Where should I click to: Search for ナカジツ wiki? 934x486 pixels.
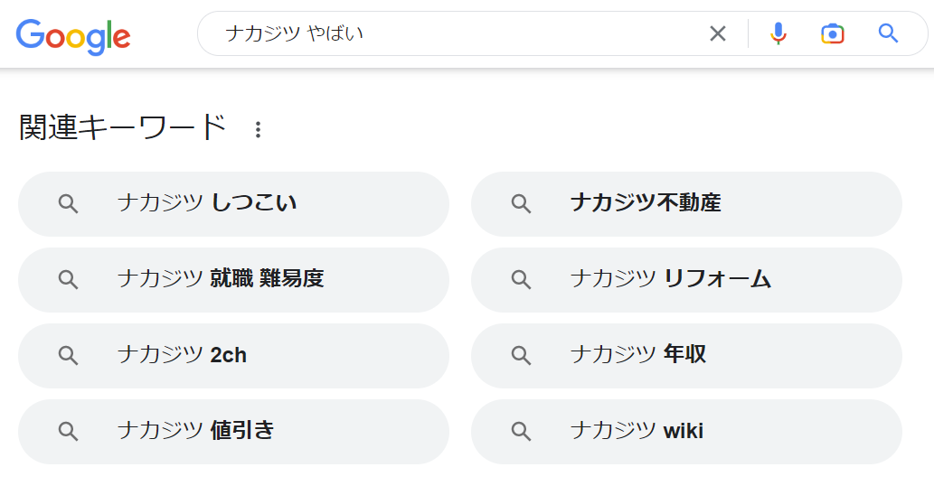(686, 431)
